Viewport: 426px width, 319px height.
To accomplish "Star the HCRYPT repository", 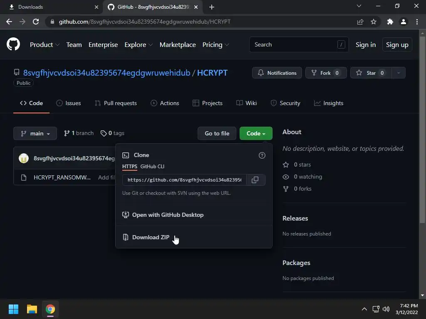I will (371, 73).
